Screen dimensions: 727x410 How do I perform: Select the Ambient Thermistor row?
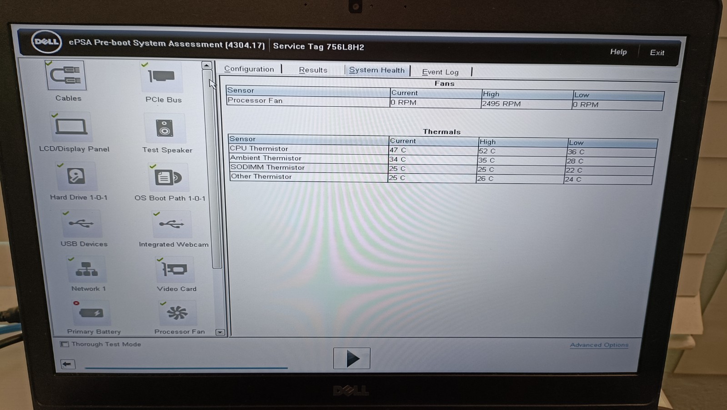(441, 160)
